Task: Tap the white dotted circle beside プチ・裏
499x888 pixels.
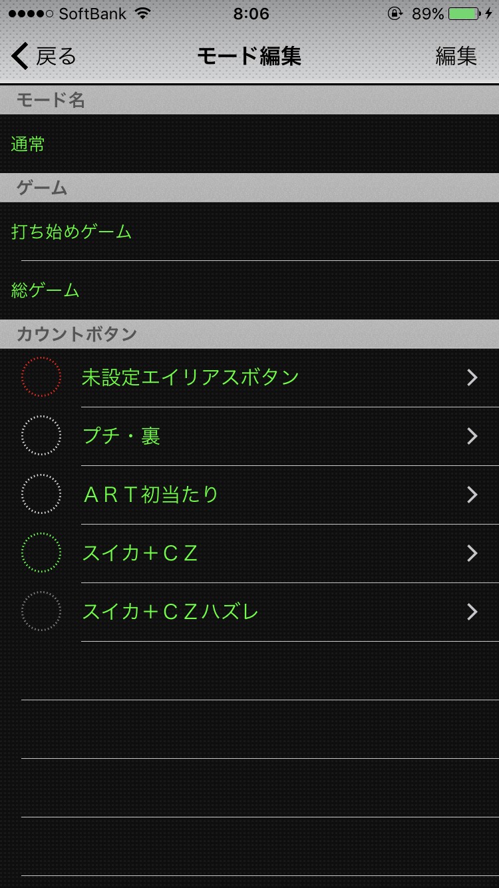Action: (41, 436)
